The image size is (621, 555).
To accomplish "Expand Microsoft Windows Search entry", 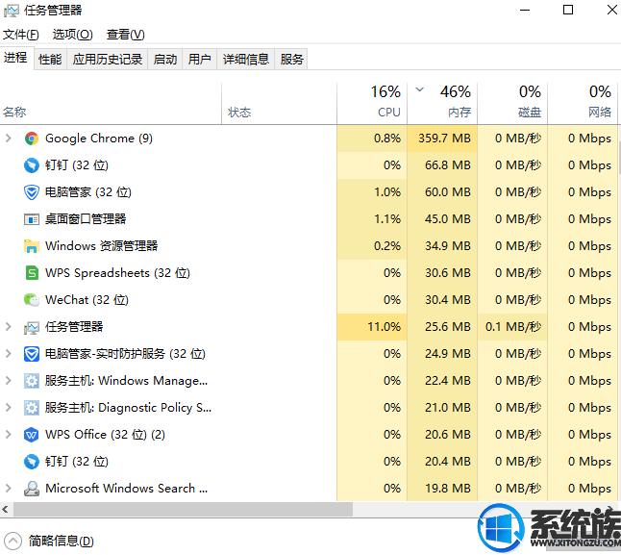I will [9, 489].
